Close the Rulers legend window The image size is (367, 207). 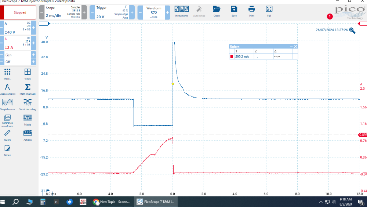coord(296,47)
